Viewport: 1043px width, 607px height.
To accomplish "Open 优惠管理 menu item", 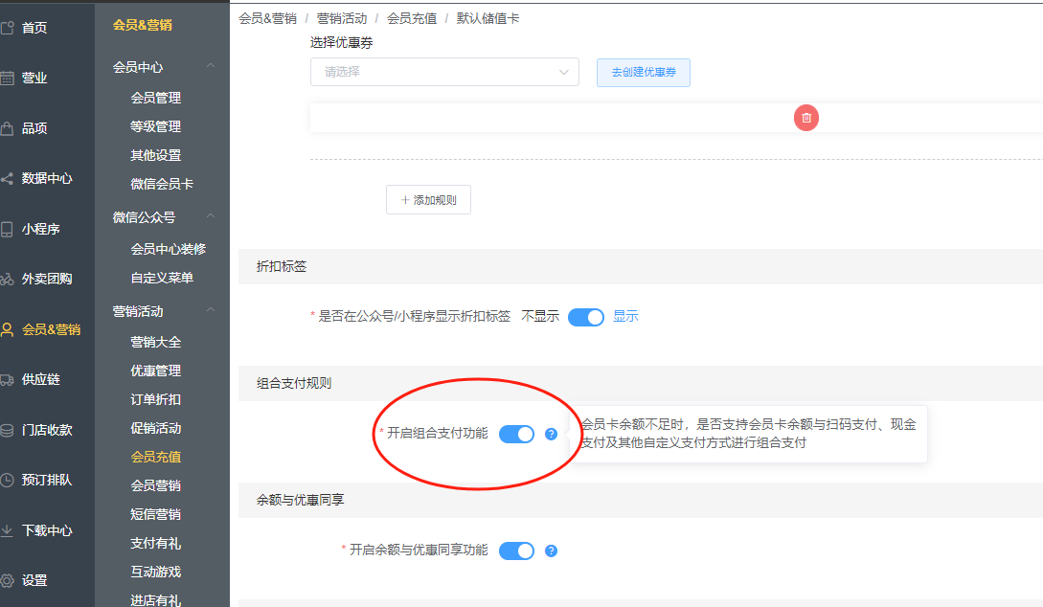I will pyautogui.click(x=156, y=371).
